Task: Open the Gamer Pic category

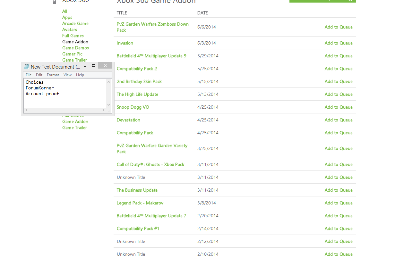Action: (x=72, y=54)
